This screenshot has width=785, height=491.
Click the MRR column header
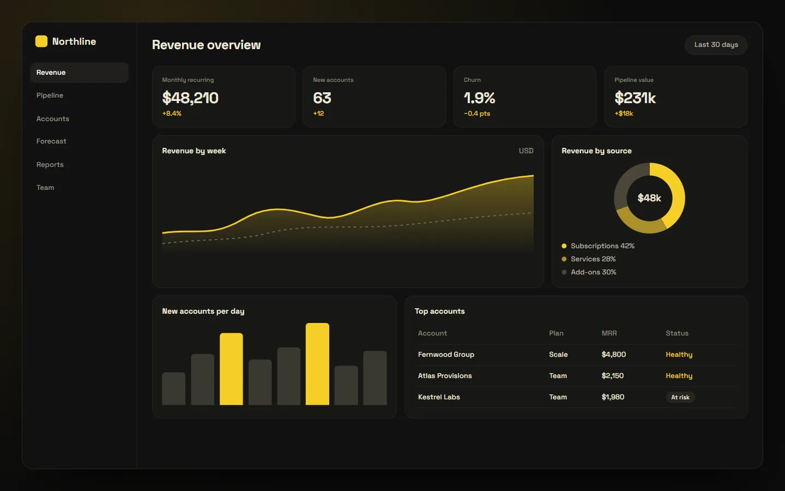[x=609, y=333]
